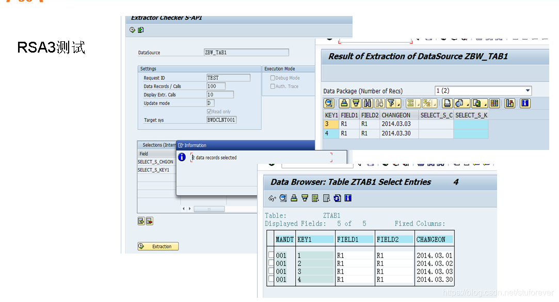Click the Choose Layout grid icon

pyautogui.click(x=494, y=103)
